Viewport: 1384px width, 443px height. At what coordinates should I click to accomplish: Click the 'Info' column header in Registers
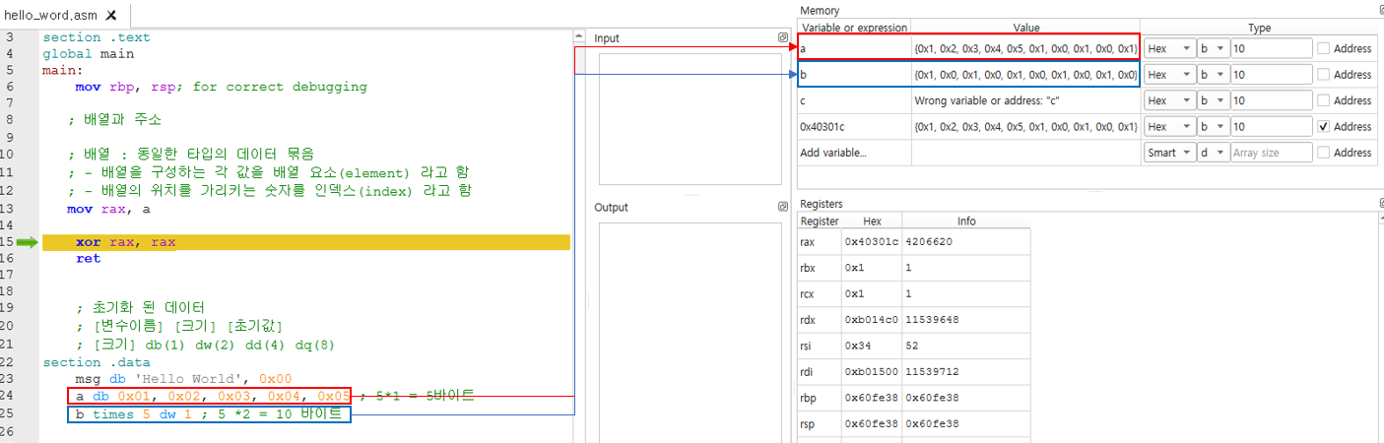pos(966,221)
